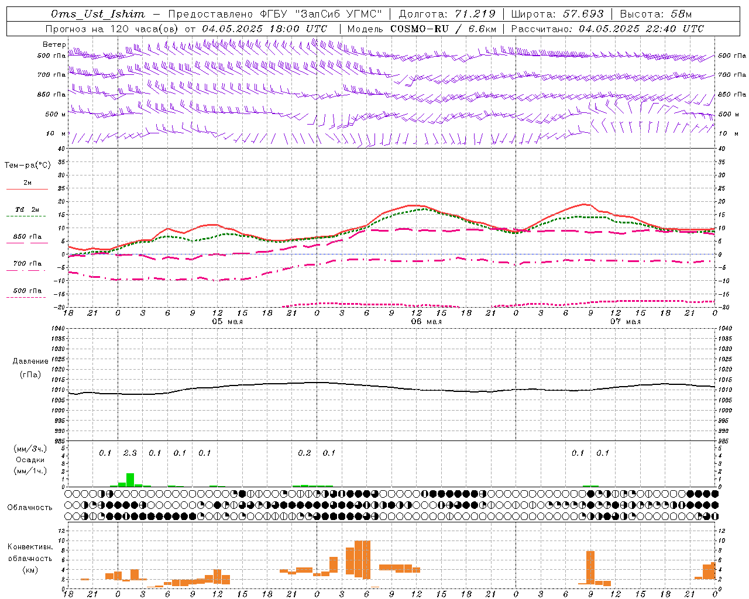Click the (мм/3ч.) units label

tap(30, 449)
